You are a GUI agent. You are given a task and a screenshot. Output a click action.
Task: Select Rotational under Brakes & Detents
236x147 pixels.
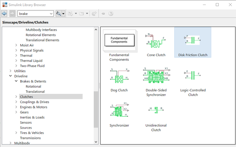pyautogui.click(x=33, y=87)
